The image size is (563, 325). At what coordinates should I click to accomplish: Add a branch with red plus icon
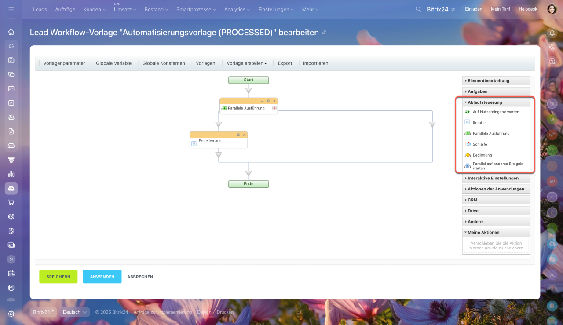click(274, 108)
